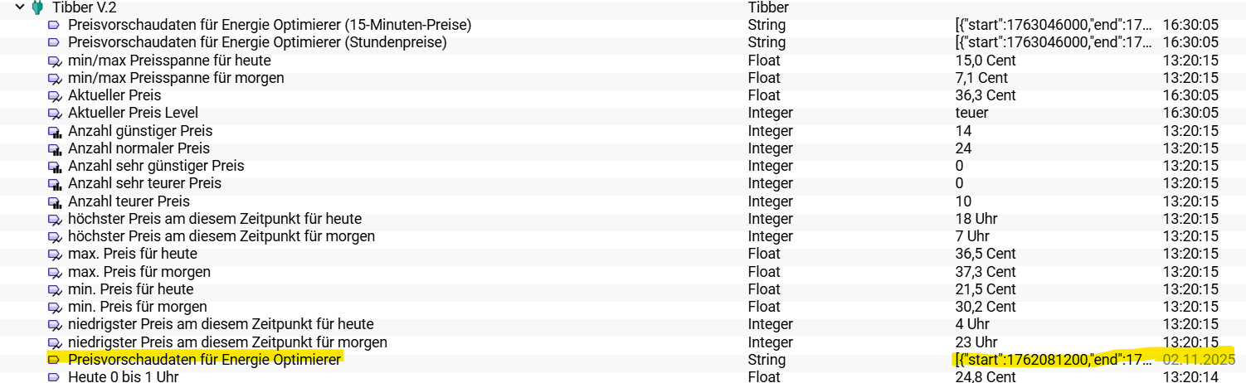Collapse the Tibber V.2 tree node
1246x383 pixels.
pyautogui.click(x=20, y=7)
